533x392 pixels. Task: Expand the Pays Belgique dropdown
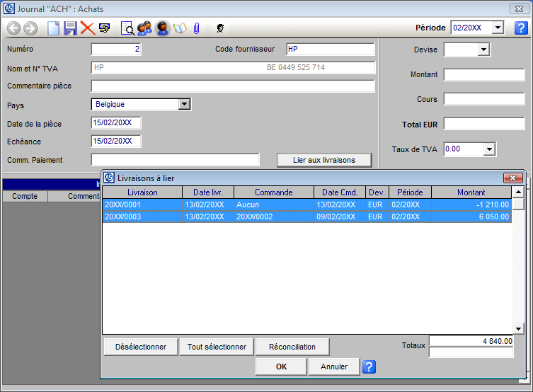coord(184,104)
